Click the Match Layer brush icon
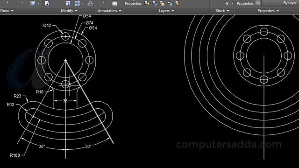Viewport: 299px width, 168px height. (x=155, y=3)
